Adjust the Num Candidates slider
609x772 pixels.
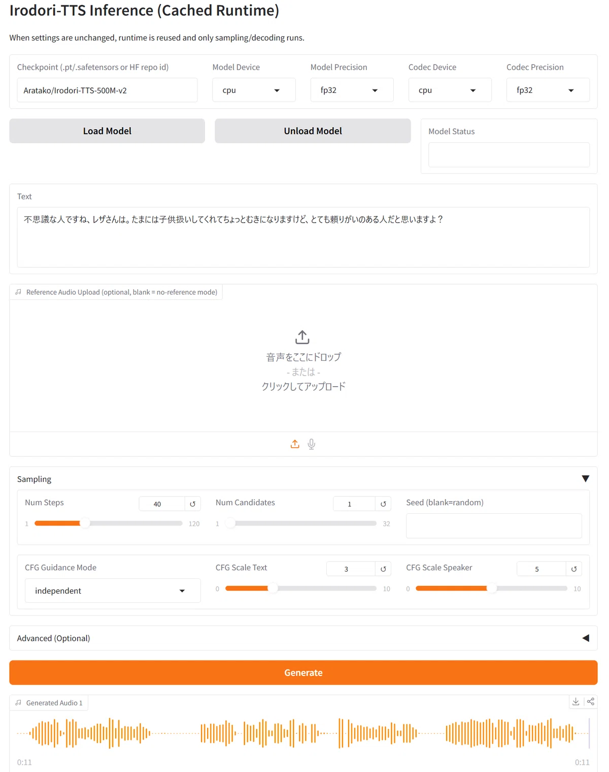(x=301, y=523)
